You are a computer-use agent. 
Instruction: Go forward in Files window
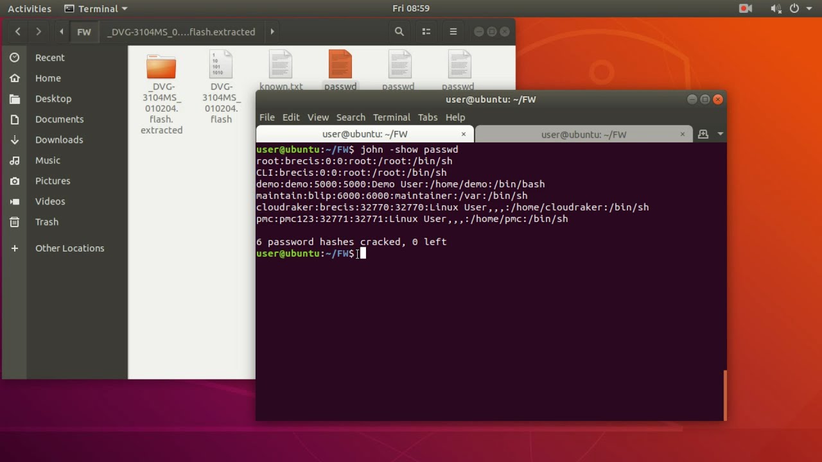pos(39,31)
